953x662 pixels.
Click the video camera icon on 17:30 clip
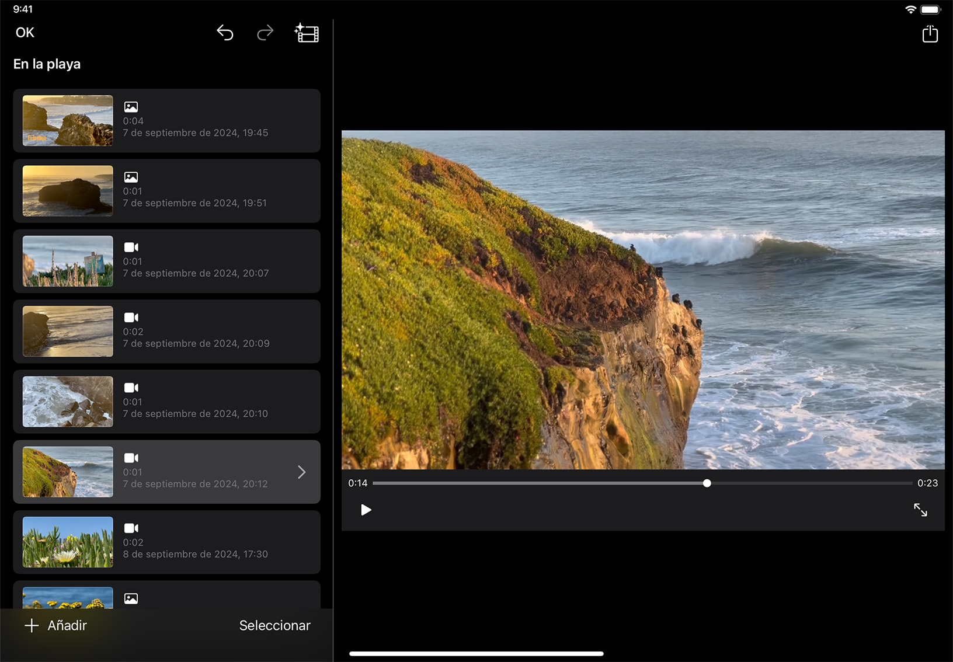[x=131, y=528]
